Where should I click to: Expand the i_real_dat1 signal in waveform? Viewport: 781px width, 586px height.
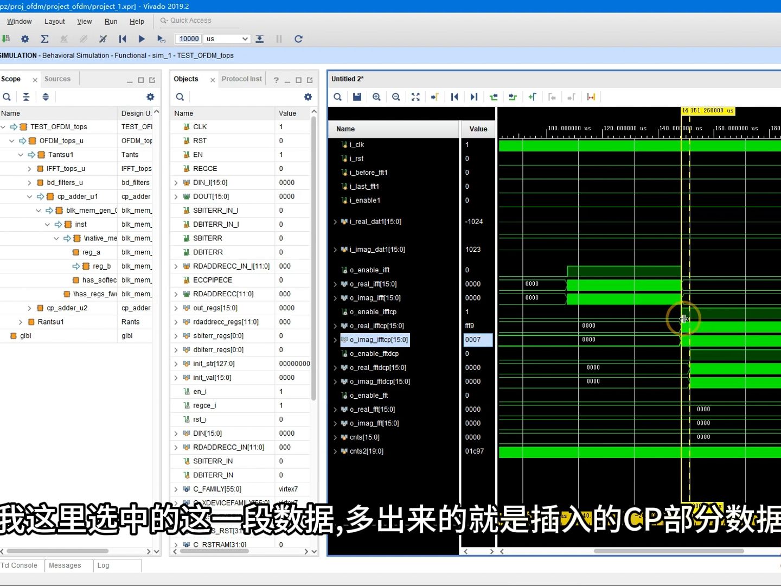335,221
